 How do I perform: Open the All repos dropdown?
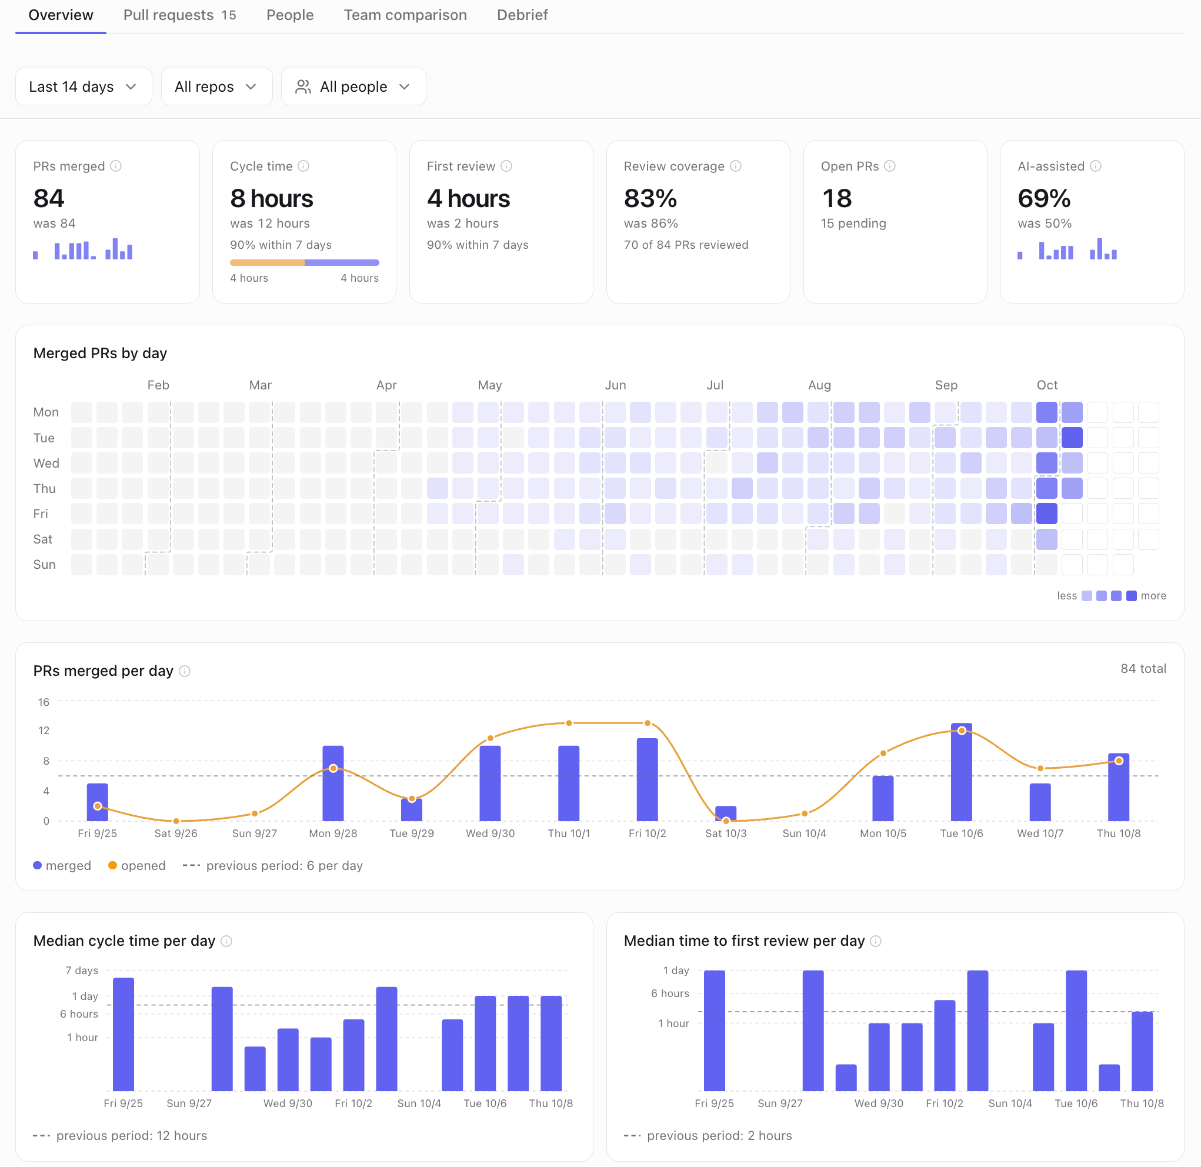coord(216,86)
